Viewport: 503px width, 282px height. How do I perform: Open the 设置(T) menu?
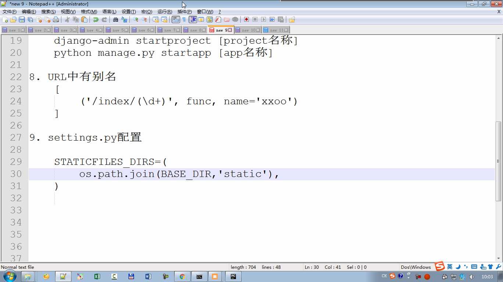point(129,12)
